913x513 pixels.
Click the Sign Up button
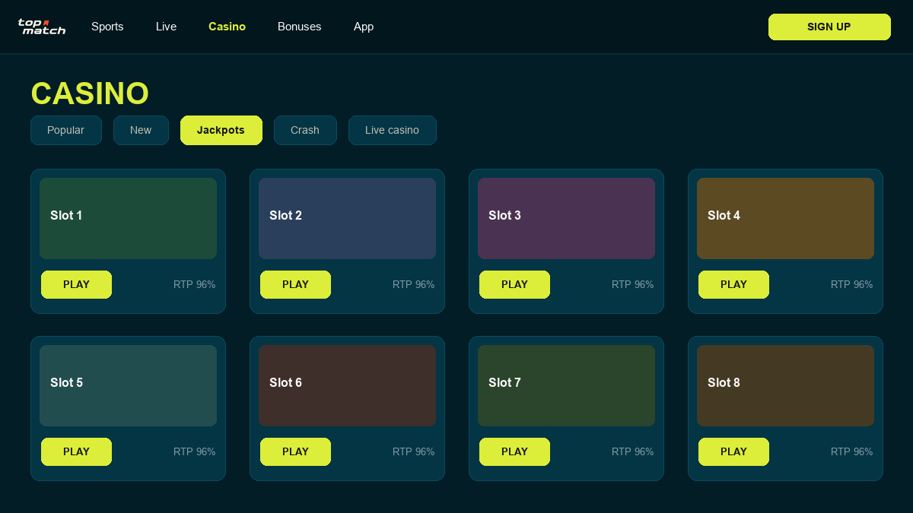tap(829, 27)
